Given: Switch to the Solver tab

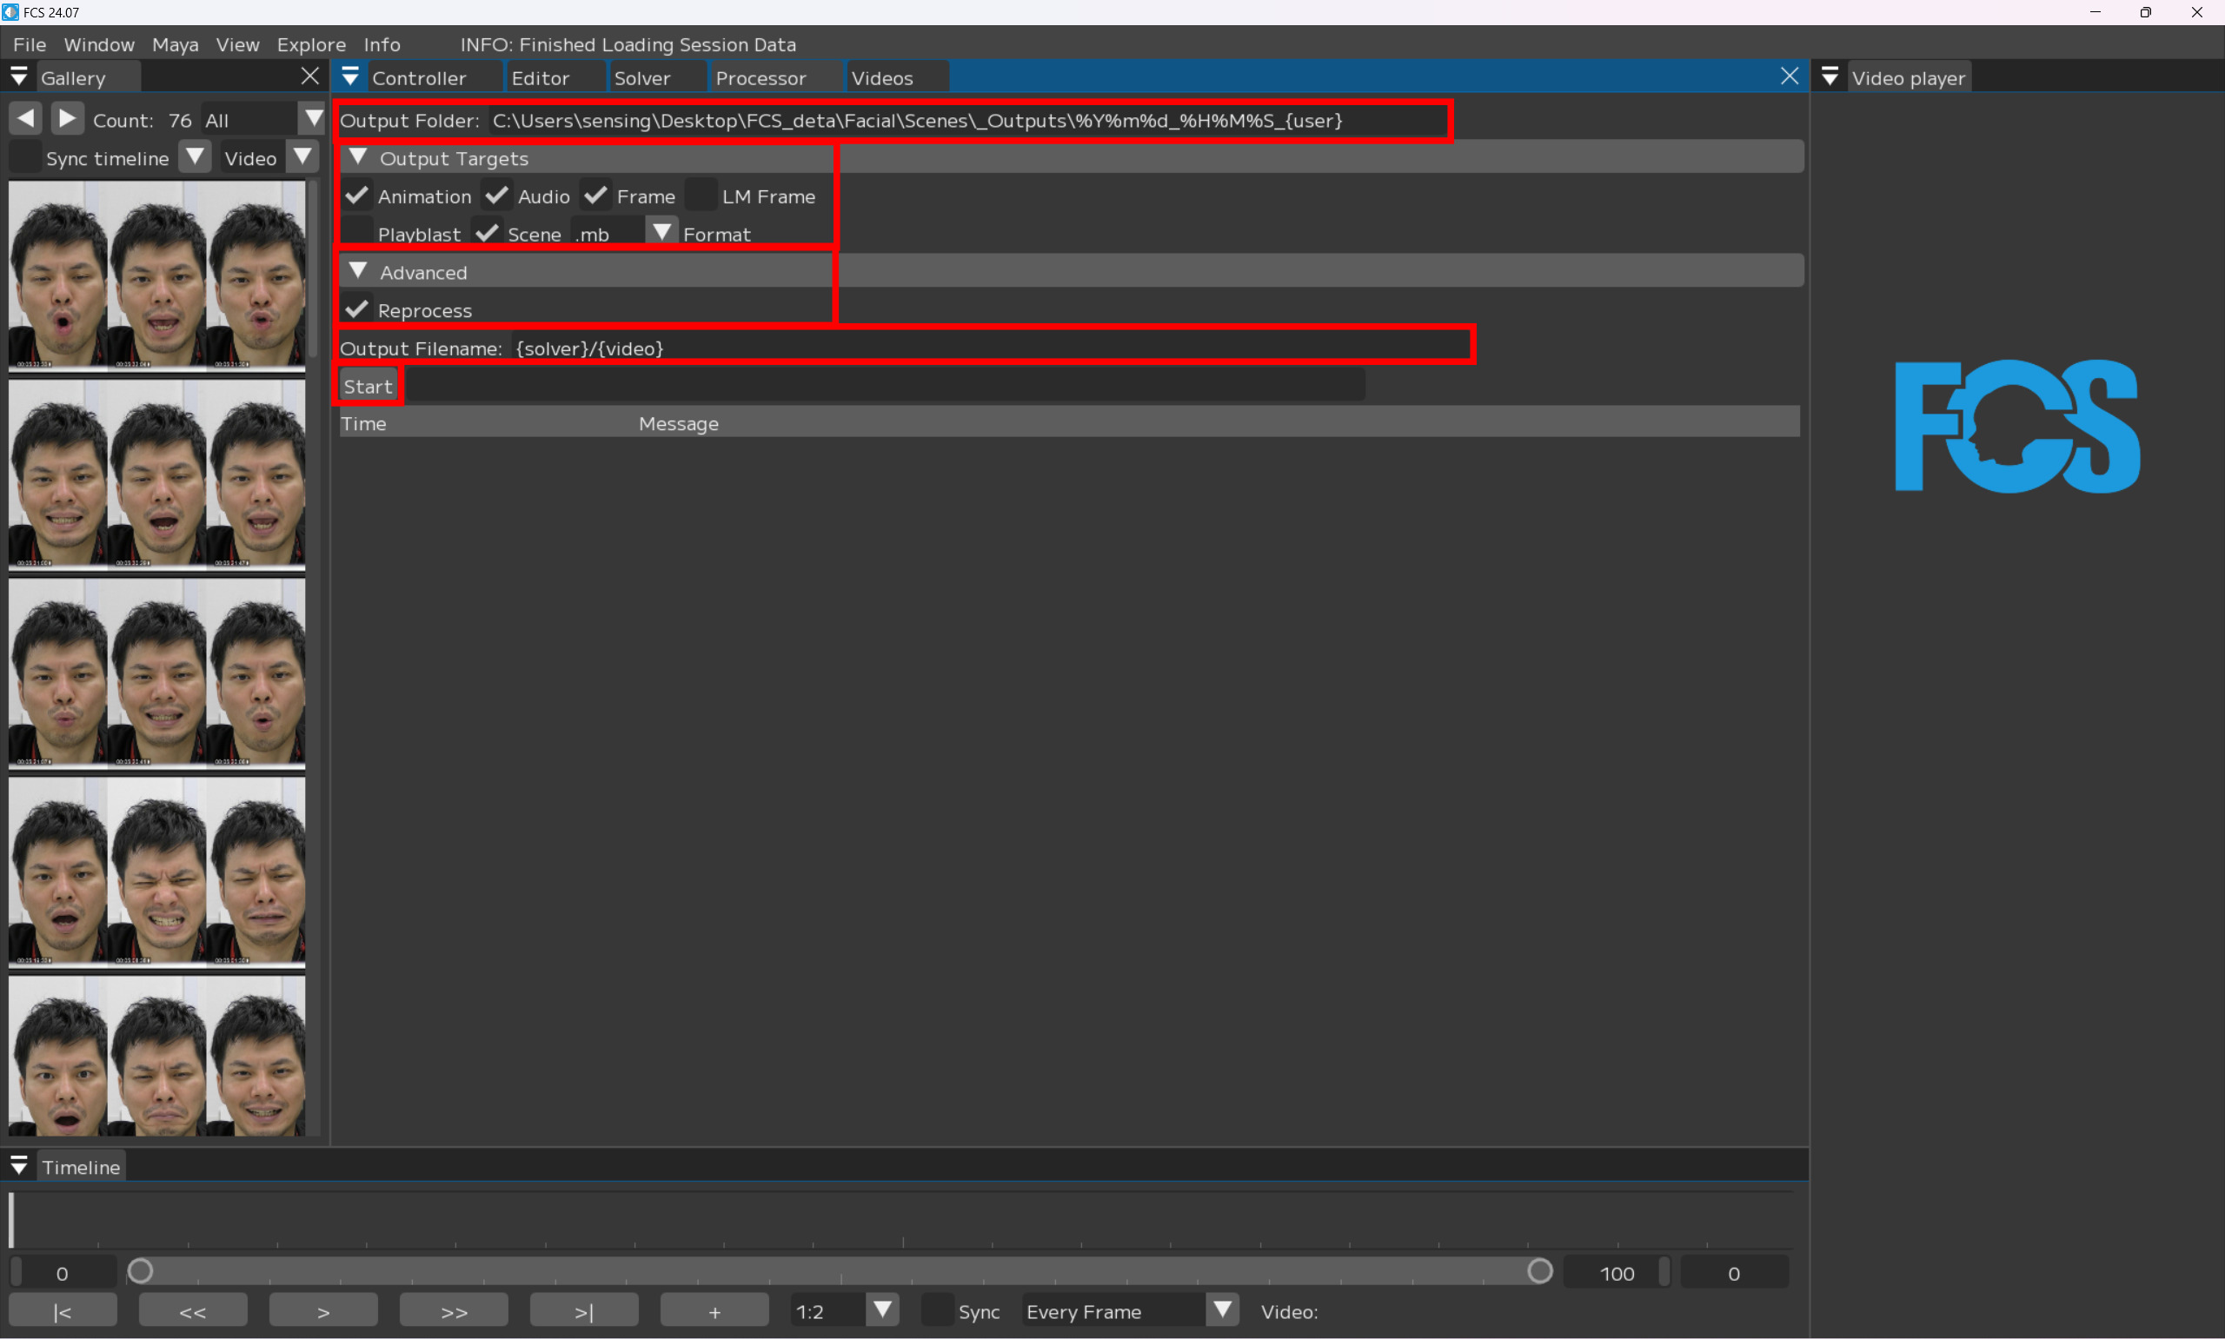Looking at the screenshot, I should [x=641, y=77].
